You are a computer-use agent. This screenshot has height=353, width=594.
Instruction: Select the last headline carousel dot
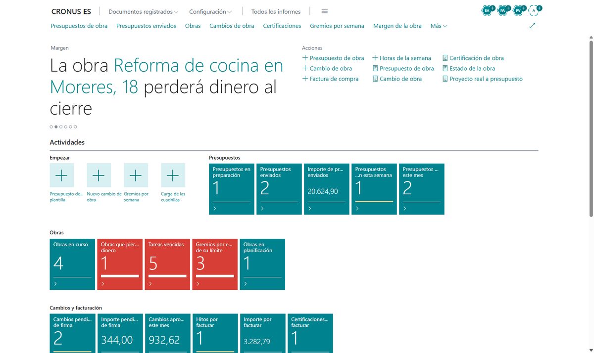[x=76, y=127]
